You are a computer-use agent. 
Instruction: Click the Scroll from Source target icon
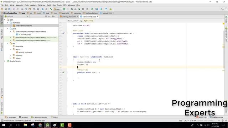pyautogui.click(x=46, y=16)
